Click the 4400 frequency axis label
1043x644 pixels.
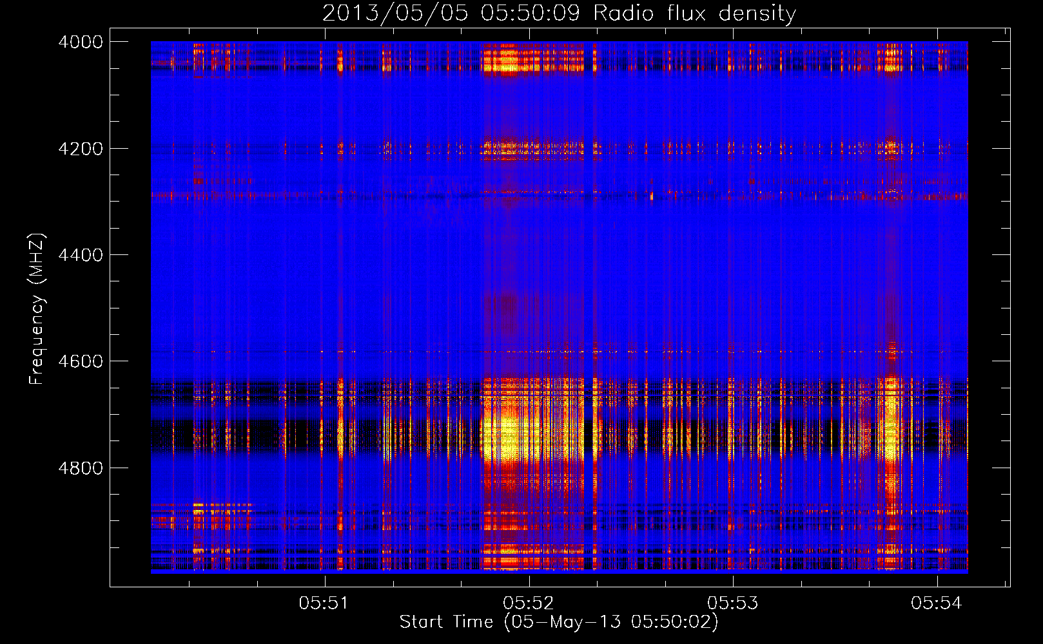tap(81, 255)
